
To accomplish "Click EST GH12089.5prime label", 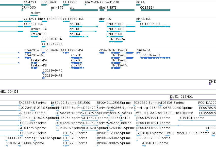I will 33,123.
